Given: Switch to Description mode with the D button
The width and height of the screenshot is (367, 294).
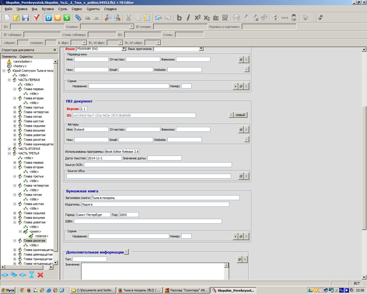Looking at the screenshot, I should (48, 18).
